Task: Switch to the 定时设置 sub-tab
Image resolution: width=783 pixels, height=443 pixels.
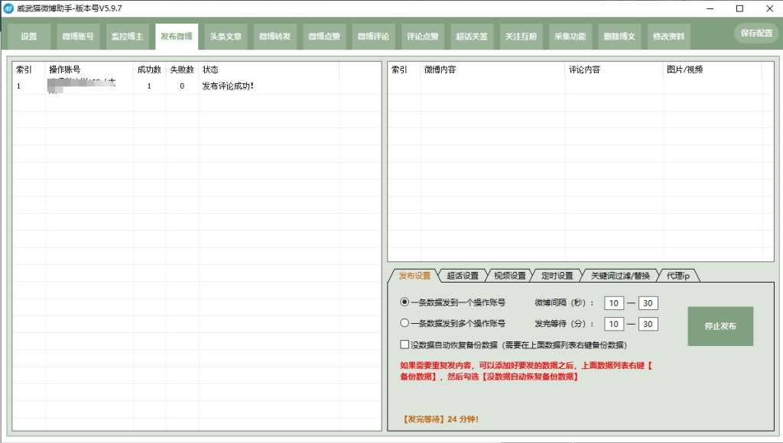Action: pos(557,276)
